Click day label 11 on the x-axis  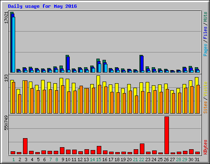tap(74, 159)
